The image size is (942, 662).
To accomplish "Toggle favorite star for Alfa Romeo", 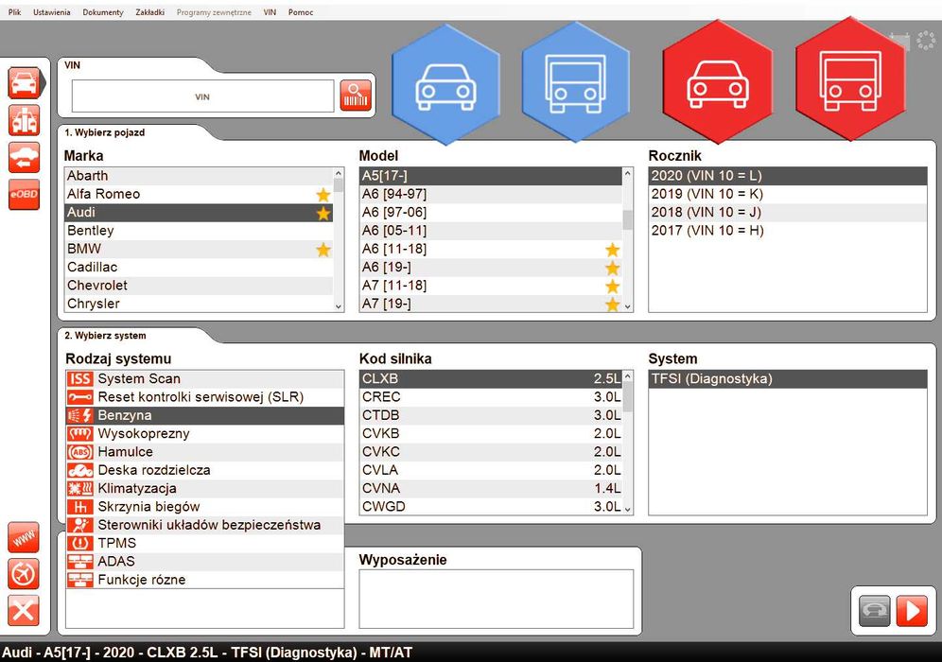I will 323,195.
